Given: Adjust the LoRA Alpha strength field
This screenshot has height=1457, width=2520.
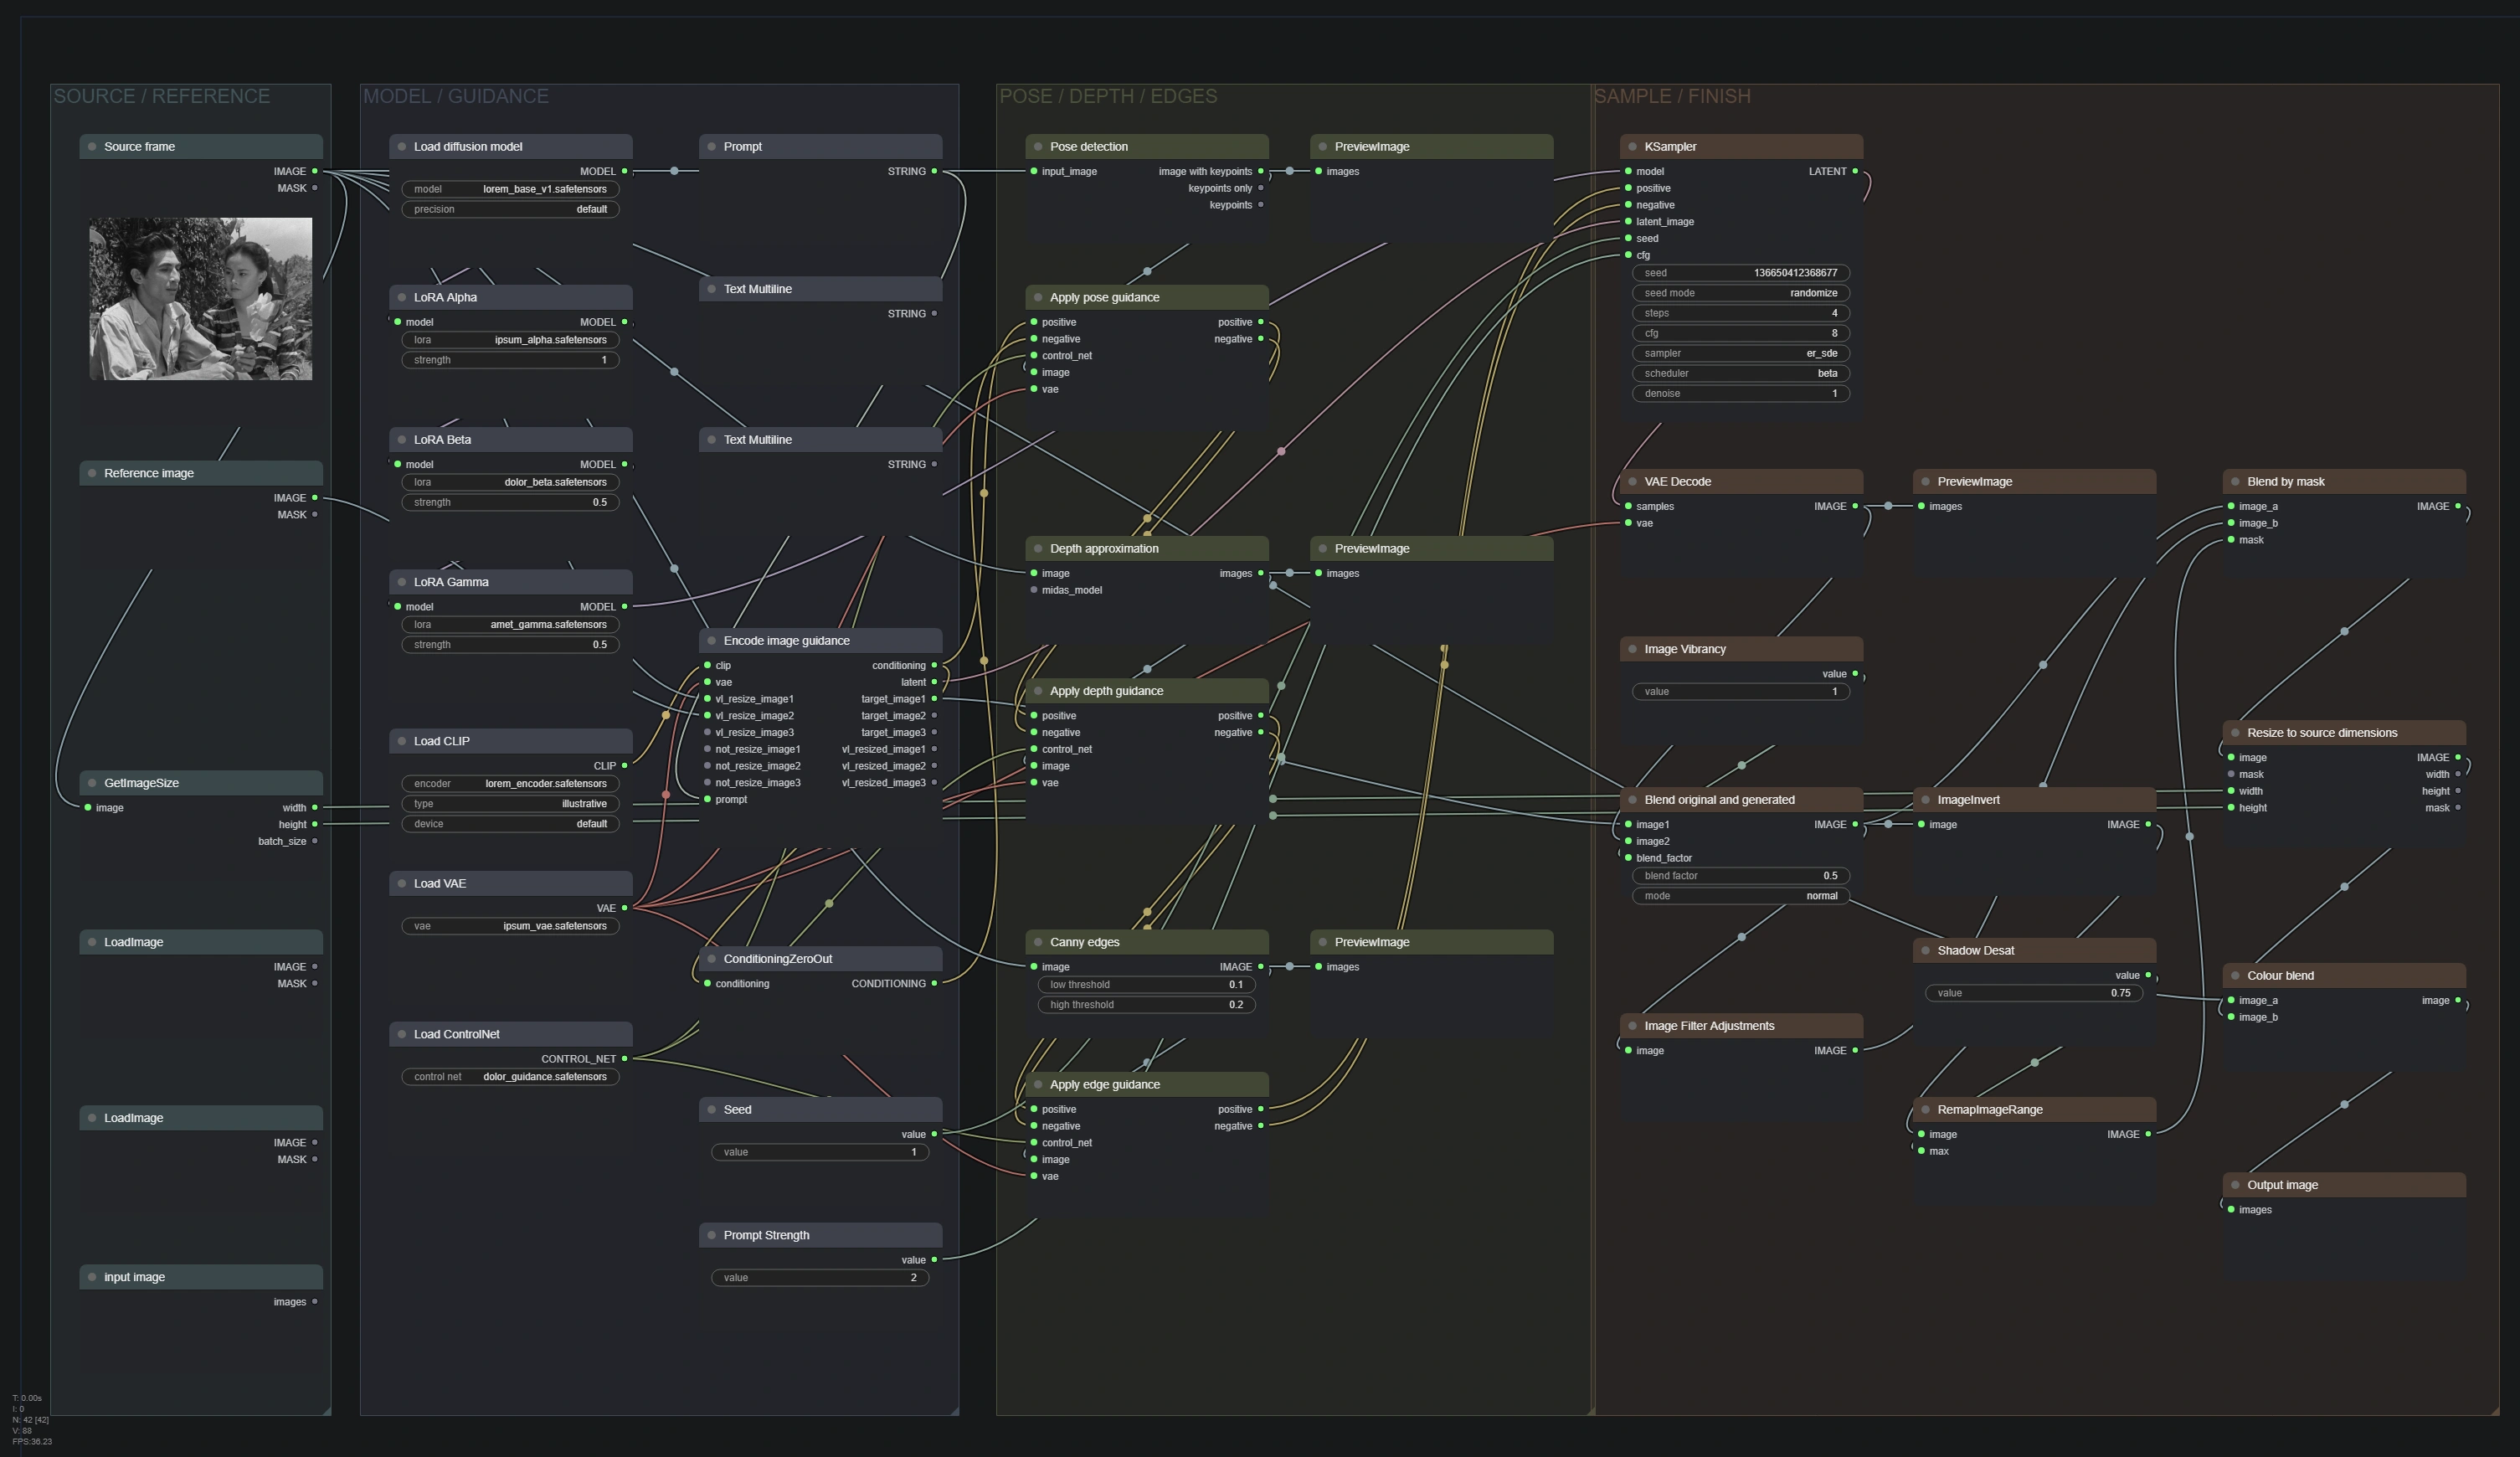Looking at the screenshot, I should coord(510,360).
